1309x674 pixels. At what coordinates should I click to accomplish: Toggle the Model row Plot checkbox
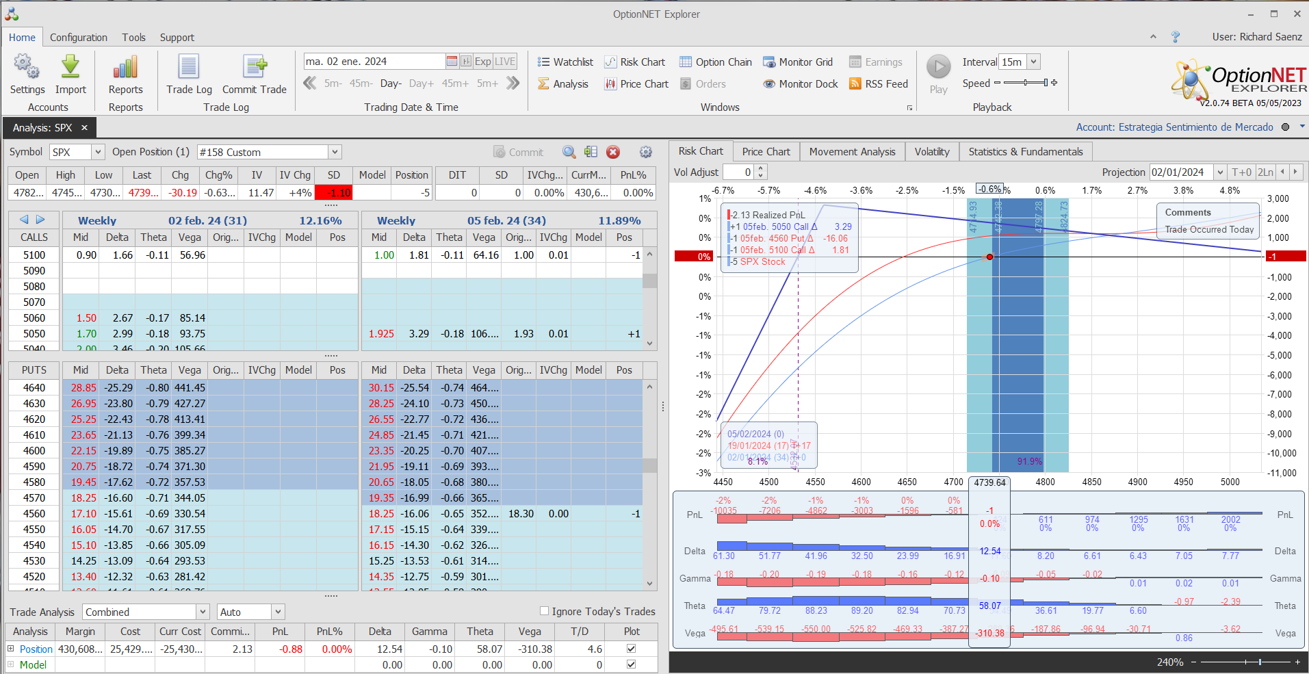click(631, 664)
